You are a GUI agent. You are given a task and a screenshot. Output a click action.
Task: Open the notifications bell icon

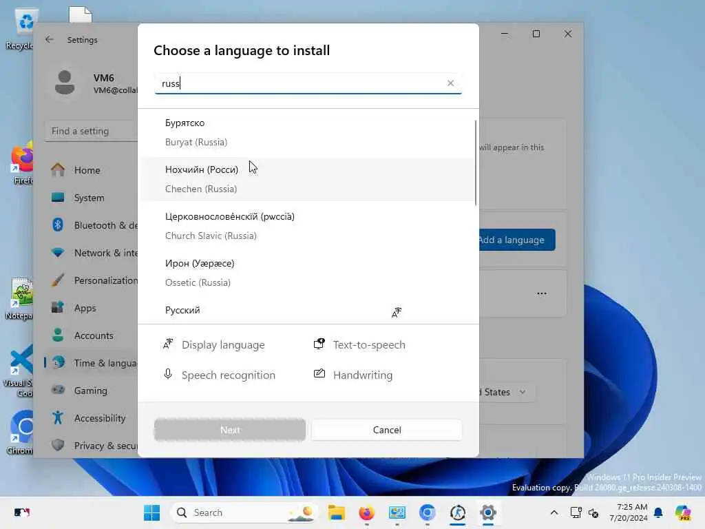658,512
